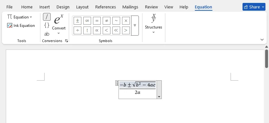This screenshot has width=269, height=123.
Task: Click the Share button
Action: point(254,7)
